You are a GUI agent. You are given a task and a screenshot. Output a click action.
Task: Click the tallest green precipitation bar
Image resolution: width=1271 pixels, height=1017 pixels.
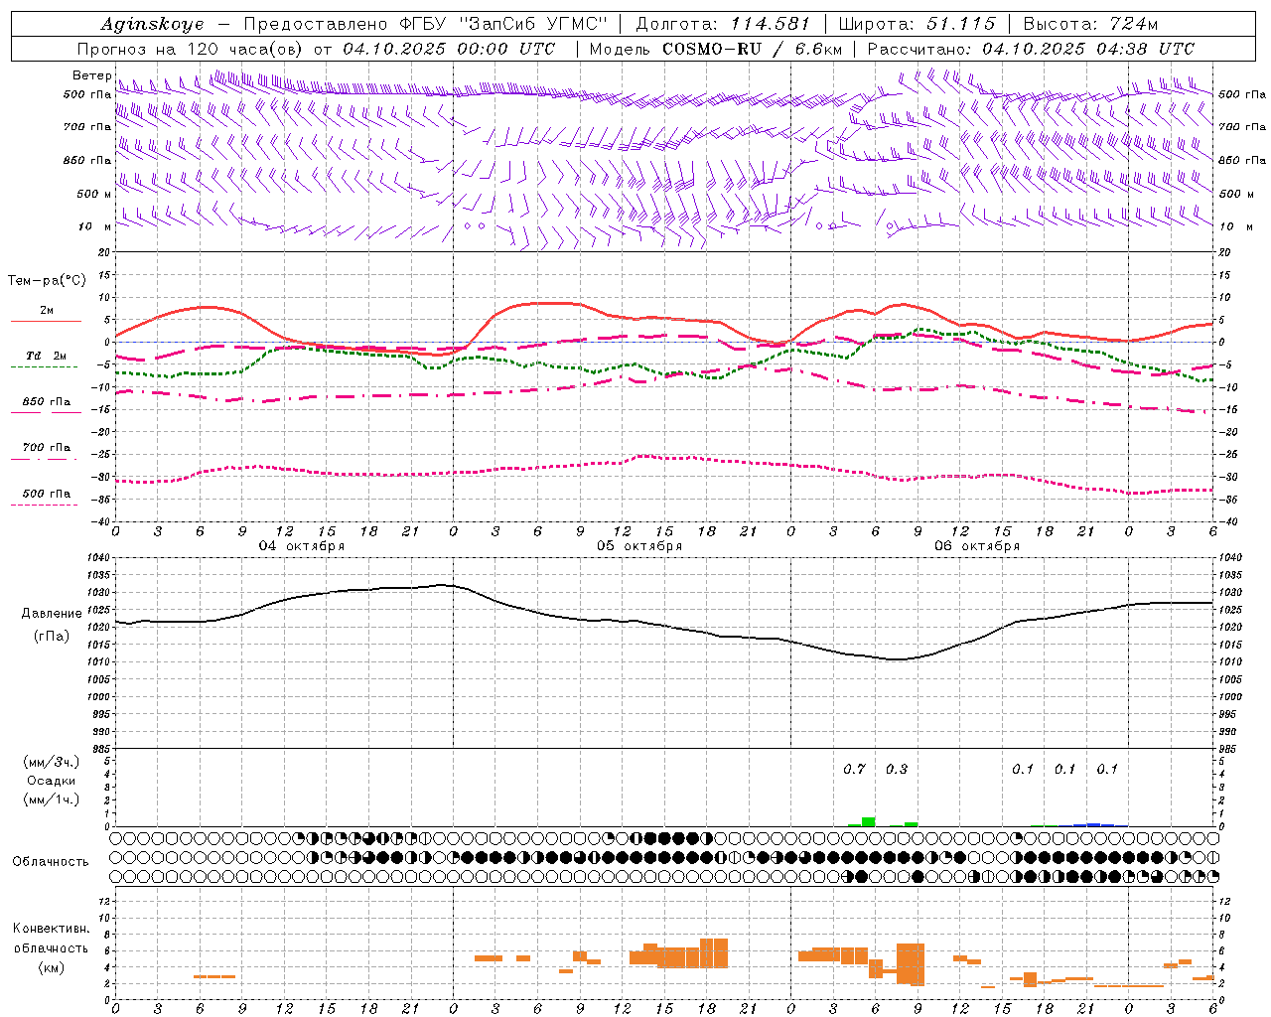(868, 821)
